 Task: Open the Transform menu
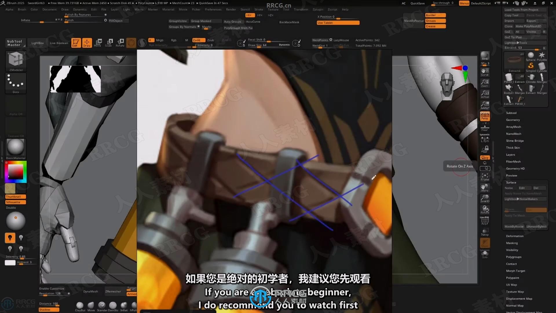[301, 9]
